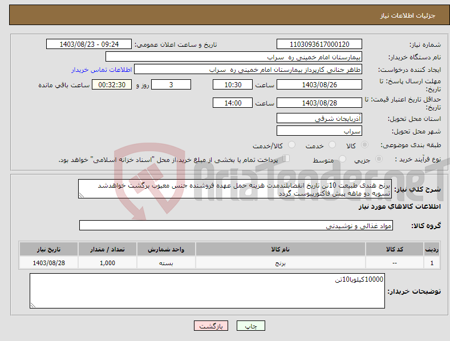The image size is (450, 341).
Task: Select the جزیی purchase type radio
Action: coord(379,159)
